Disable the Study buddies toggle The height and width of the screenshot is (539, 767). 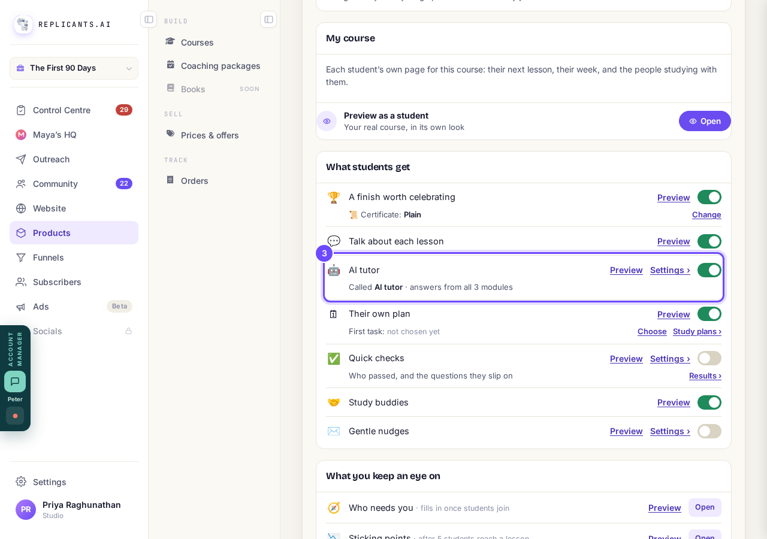click(x=709, y=402)
